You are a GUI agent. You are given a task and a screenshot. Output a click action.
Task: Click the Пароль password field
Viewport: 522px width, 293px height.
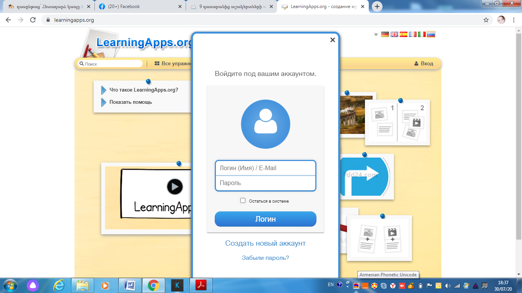(266, 183)
